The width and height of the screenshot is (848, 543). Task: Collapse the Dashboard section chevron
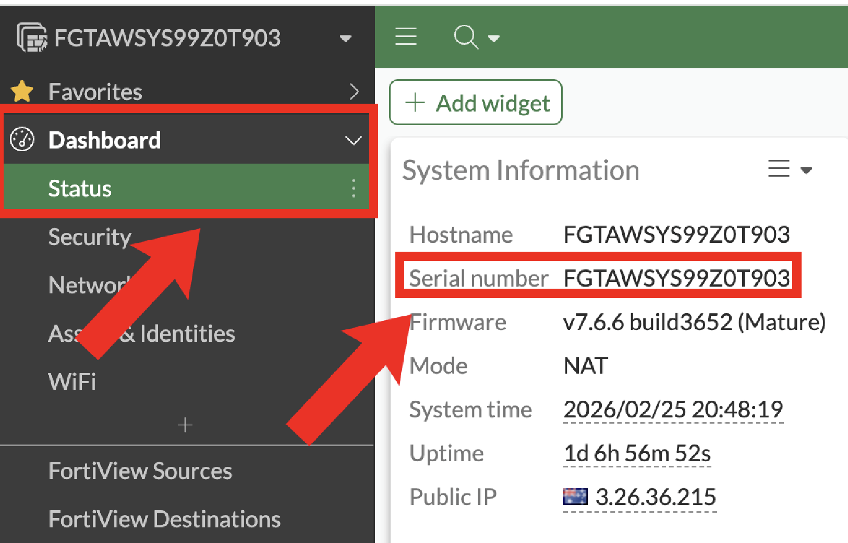click(353, 141)
